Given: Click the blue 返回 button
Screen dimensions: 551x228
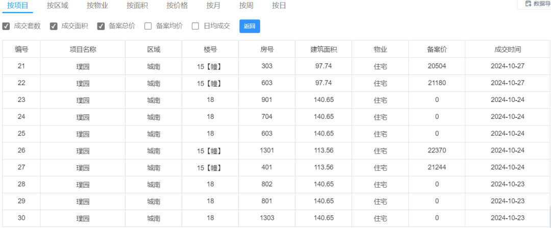Looking at the screenshot, I should pos(249,27).
